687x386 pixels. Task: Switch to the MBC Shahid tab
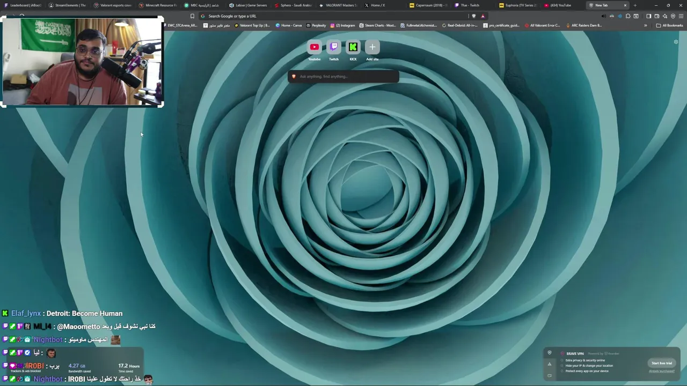[203, 5]
